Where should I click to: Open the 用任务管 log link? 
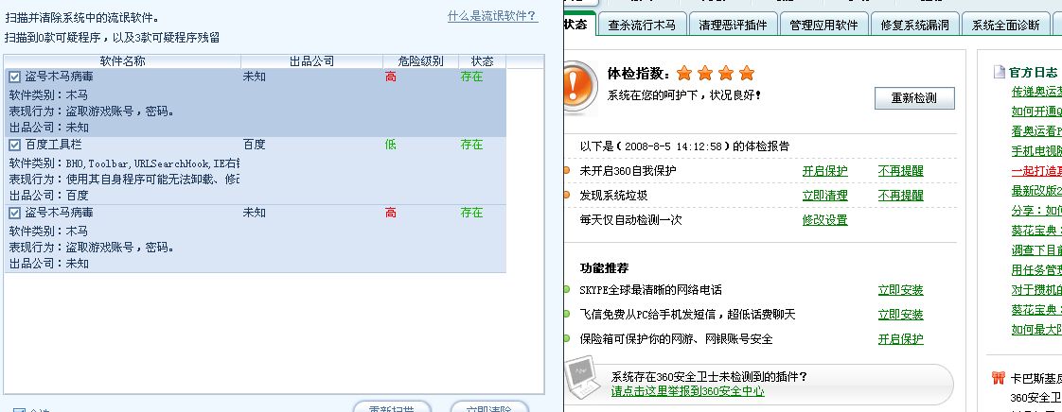[1037, 270]
